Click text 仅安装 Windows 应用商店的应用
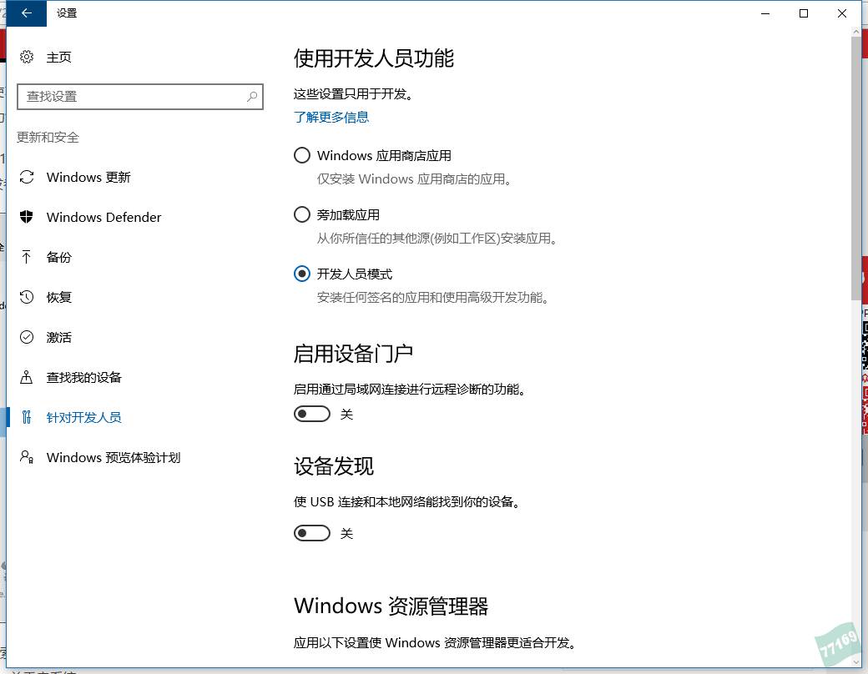This screenshot has height=674, width=868. 414,179
